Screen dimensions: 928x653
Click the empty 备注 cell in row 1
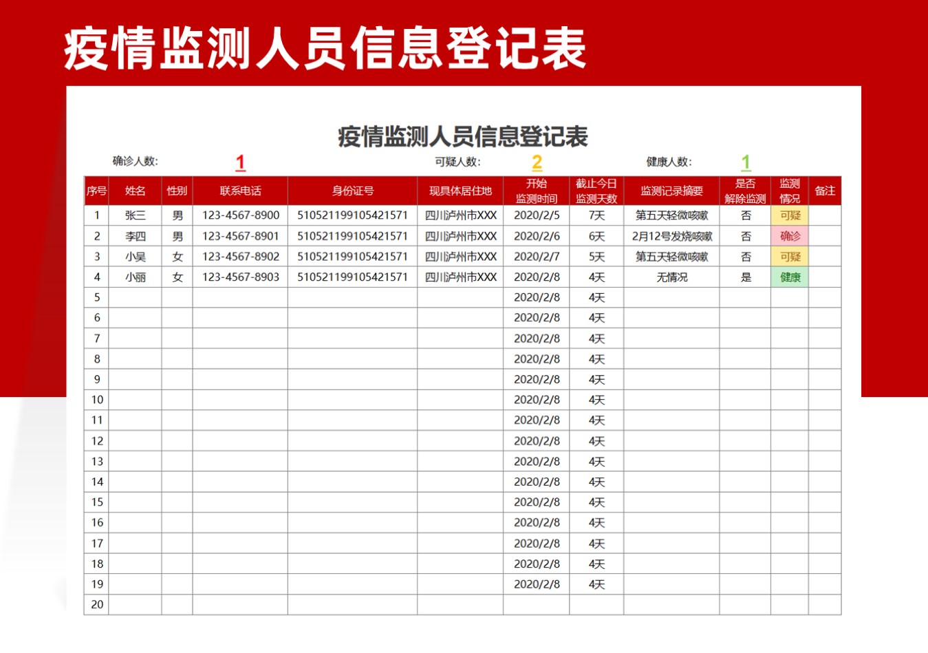coord(826,215)
